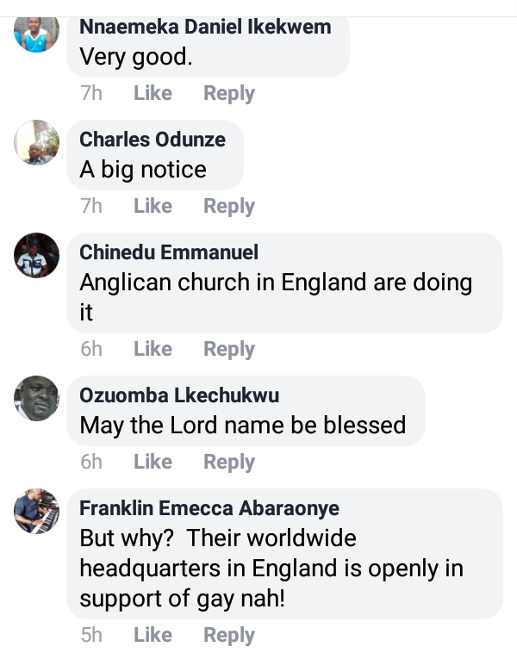
Task: Like Franklin Emecca Abaraonye's comment
Action: coord(153,635)
